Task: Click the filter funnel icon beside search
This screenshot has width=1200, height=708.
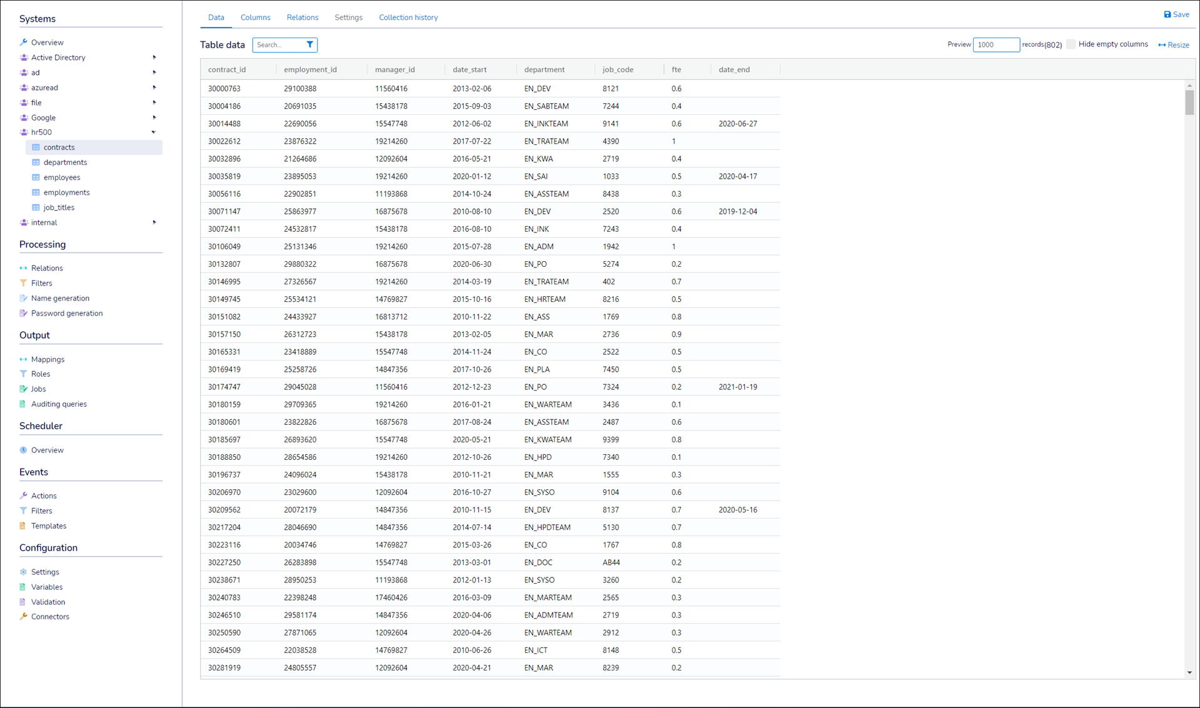Action: (310, 44)
